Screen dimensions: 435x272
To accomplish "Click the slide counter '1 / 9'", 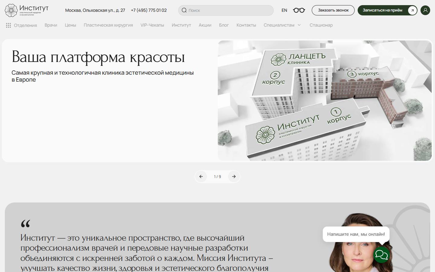I will click(x=217, y=176).
